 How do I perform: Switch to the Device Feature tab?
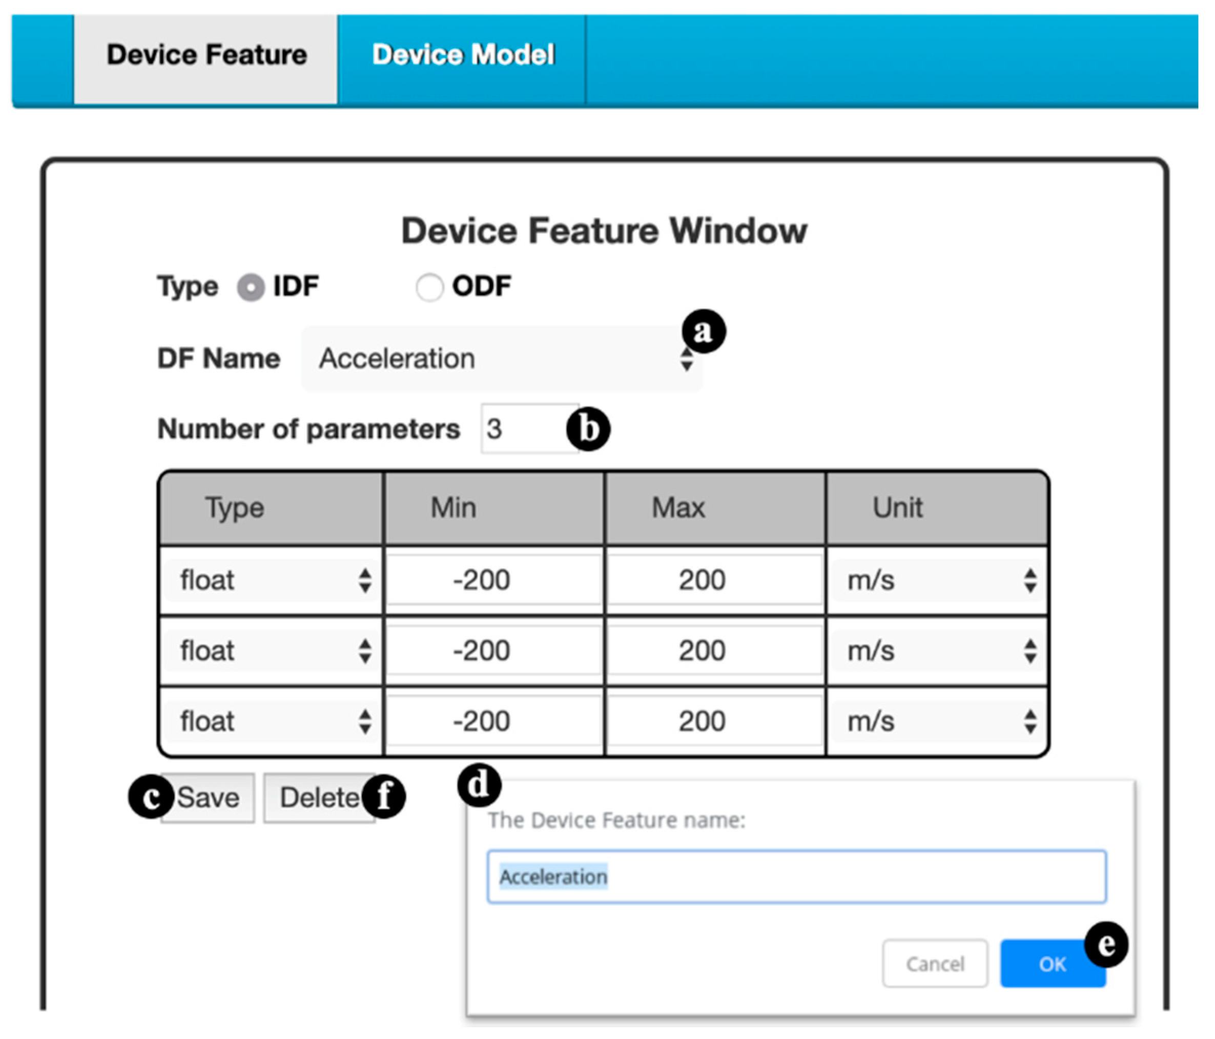(x=207, y=55)
